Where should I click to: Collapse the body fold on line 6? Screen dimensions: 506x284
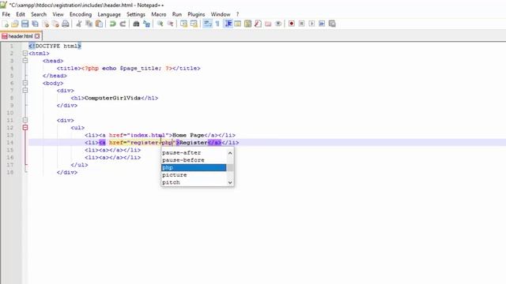click(x=25, y=83)
